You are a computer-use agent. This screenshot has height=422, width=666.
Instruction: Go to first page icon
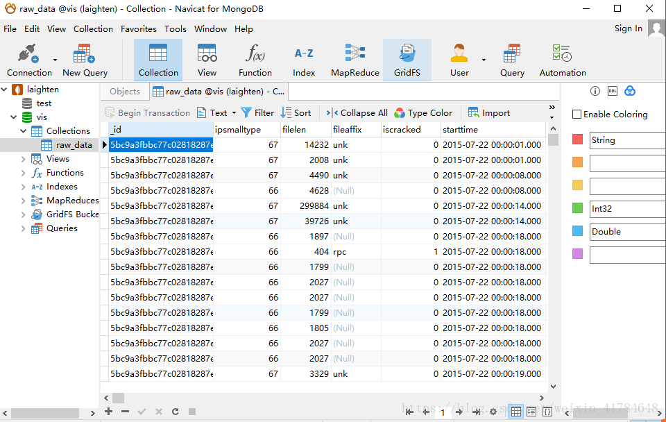pyautogui.click(x=409, y=412)
